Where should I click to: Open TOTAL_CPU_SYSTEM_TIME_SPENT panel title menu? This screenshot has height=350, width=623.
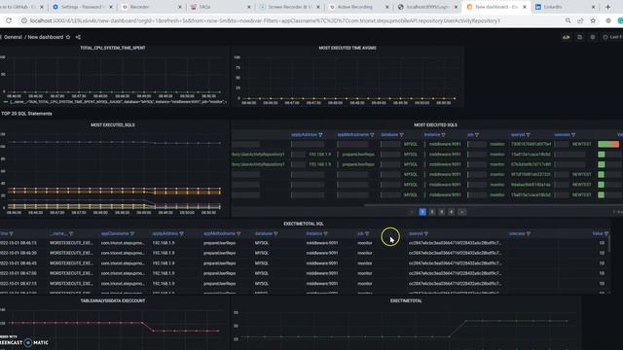[x=113, y=48]
